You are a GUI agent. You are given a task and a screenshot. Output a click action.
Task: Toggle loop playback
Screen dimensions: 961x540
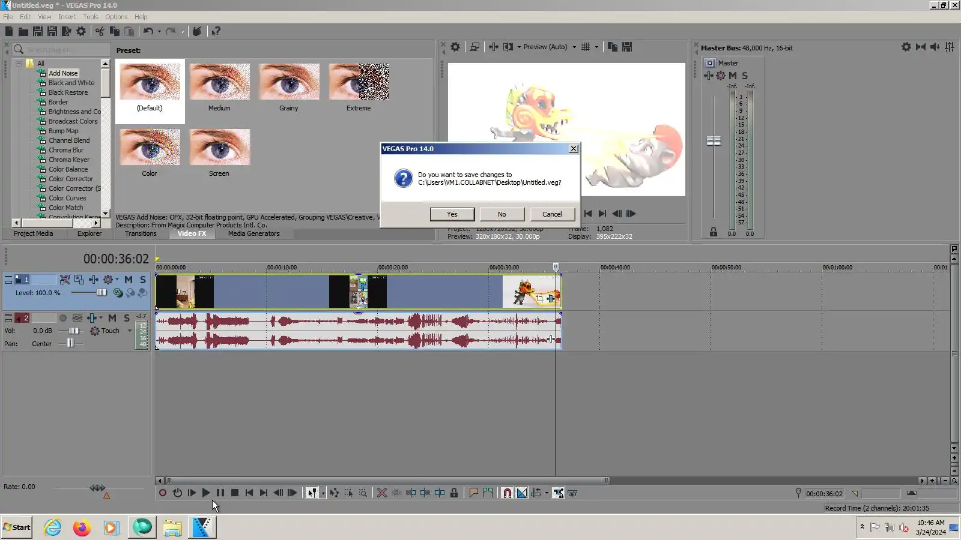point(177,493)
